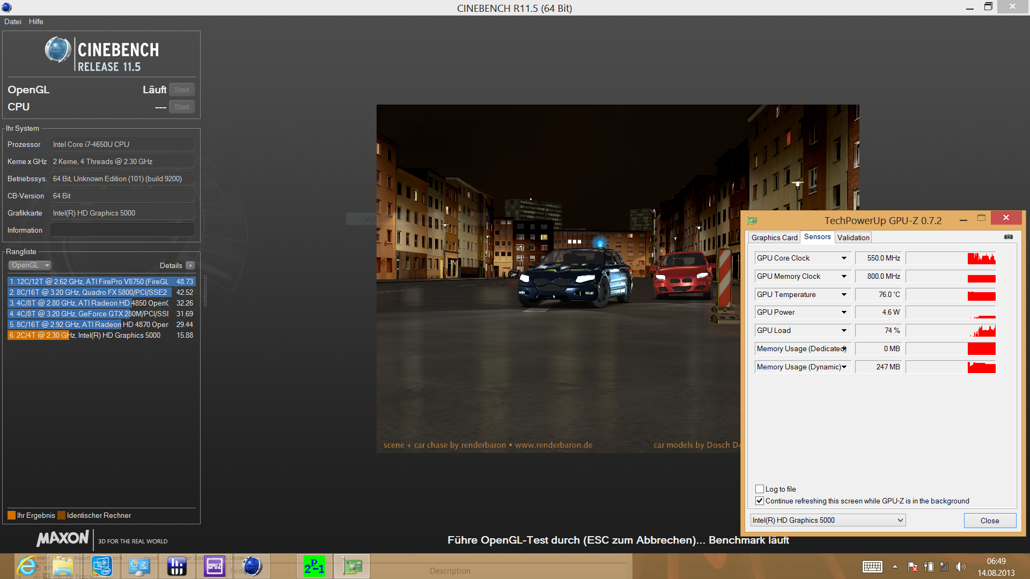Screen dimensions: 1030x579
Task: Open the OpenGL ranking dropdown
Action: (30, 265)
